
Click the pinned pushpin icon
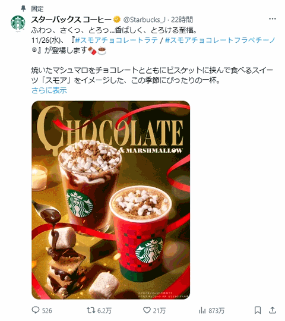23,8
